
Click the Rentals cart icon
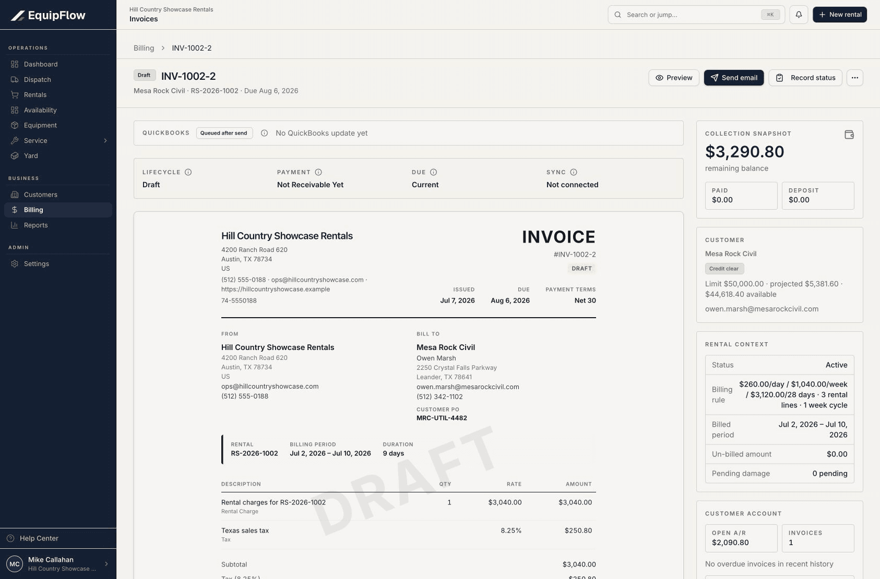[15, 95]
